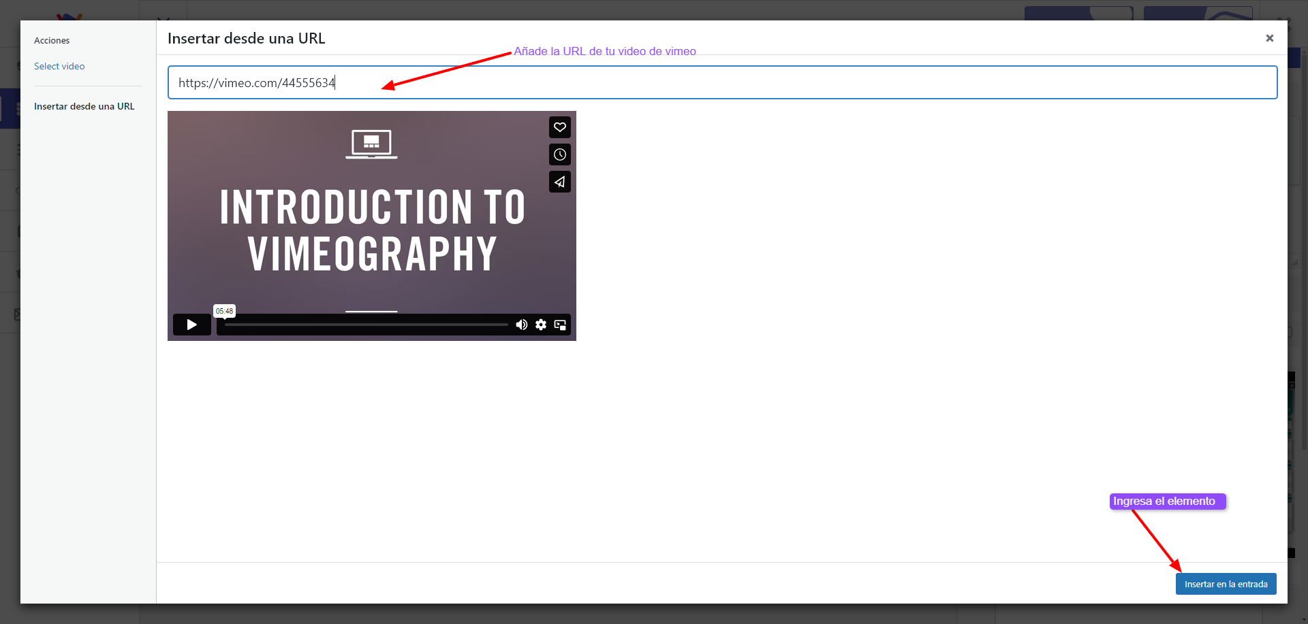Viewport: 1308px width, 624px height.
Task: Toggle picture-in-picture mode in player
Action: pos(560,325)
